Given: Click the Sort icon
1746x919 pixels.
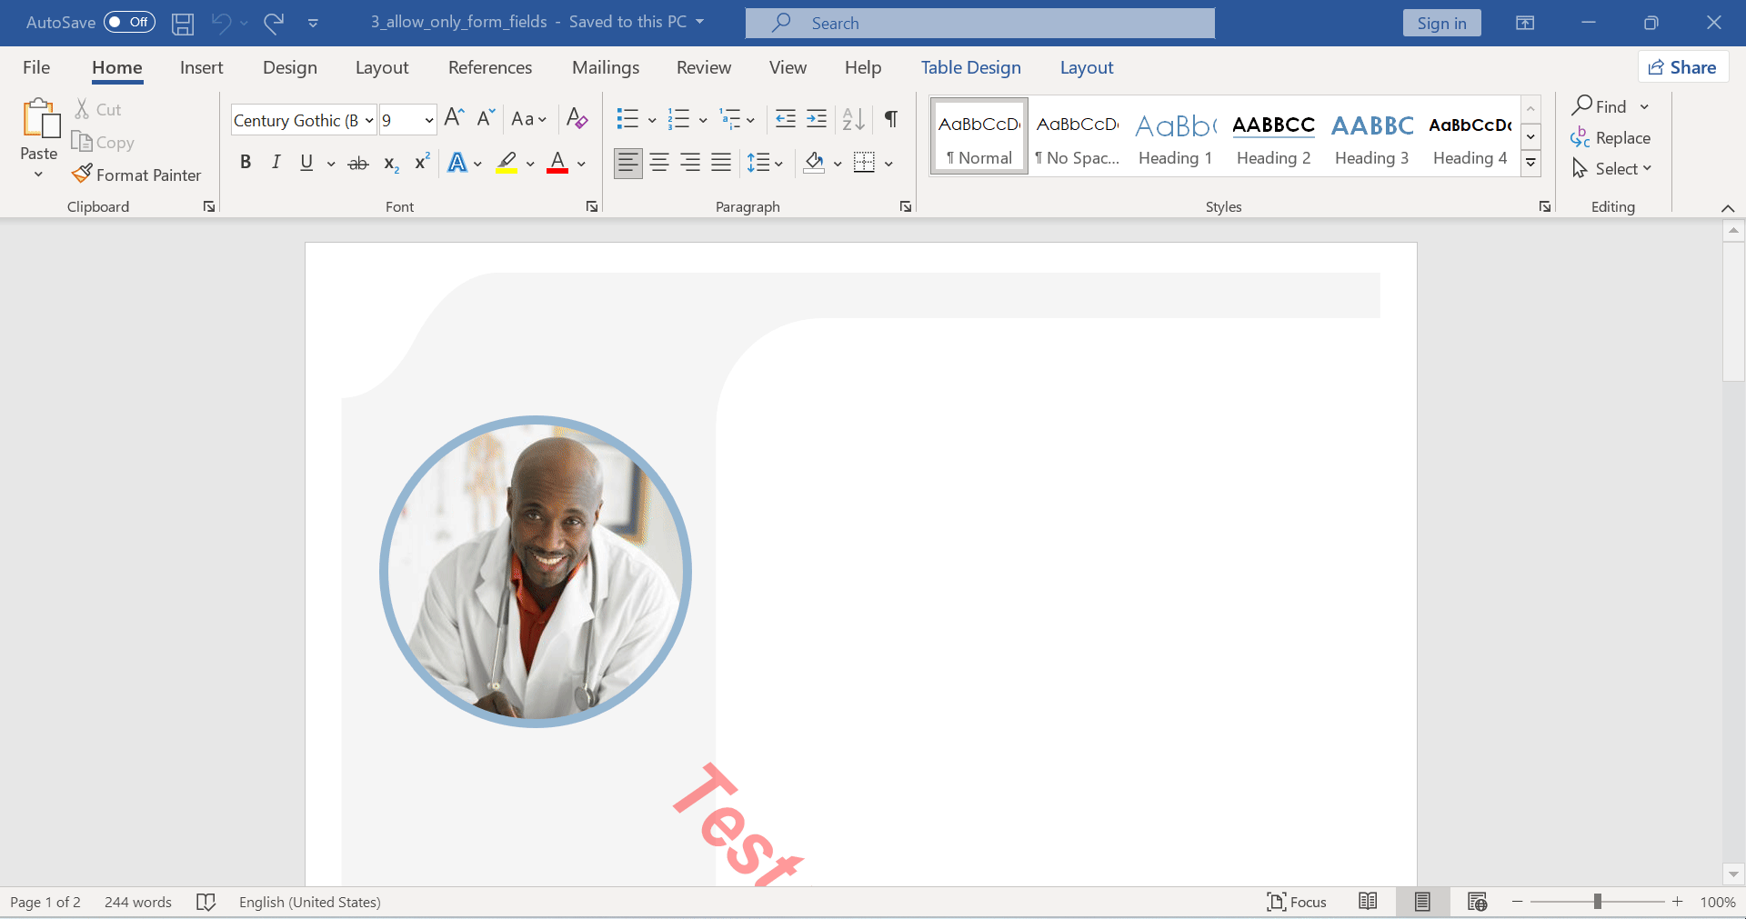Looking at the screenshot, I should [851, 118].
